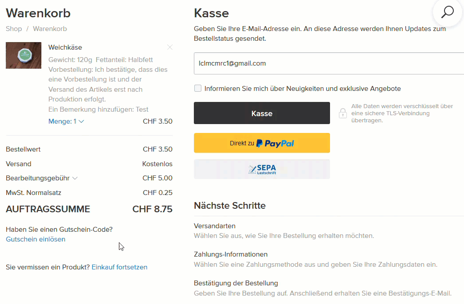The height and width of the screenshot is (304, 464).
Task: Remove Weichkäse with the X icon
Action: [170, 47]
